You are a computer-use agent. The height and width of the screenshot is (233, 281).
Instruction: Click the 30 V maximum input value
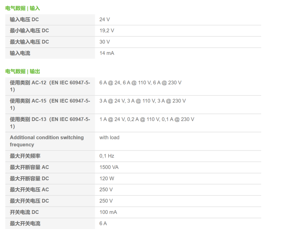[x=105, y=42]
